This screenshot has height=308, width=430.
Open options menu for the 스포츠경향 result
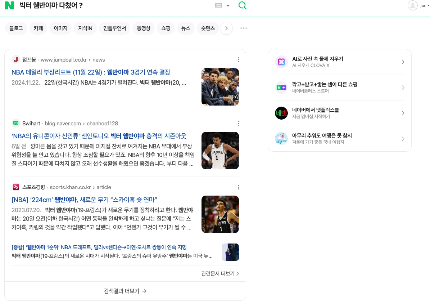pyautogui.click(x=238, y=187)
